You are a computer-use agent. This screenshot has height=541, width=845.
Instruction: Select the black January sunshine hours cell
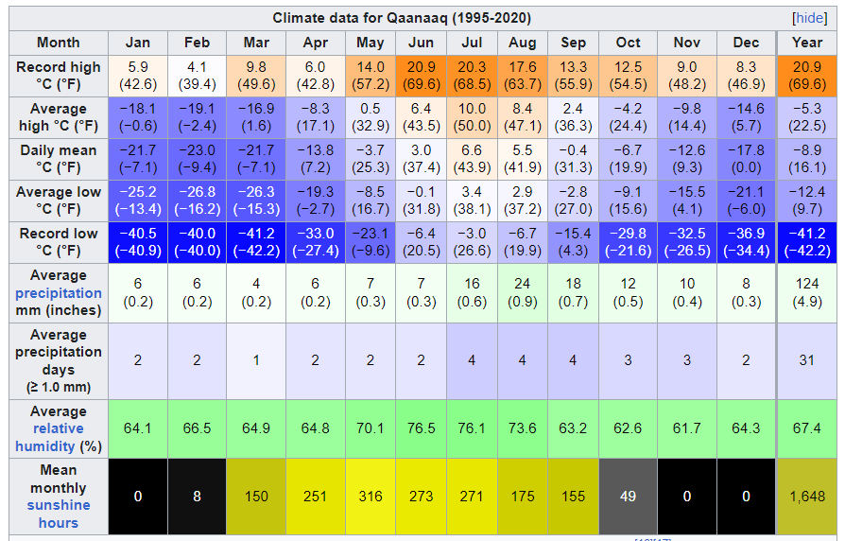tap(137, 497)
